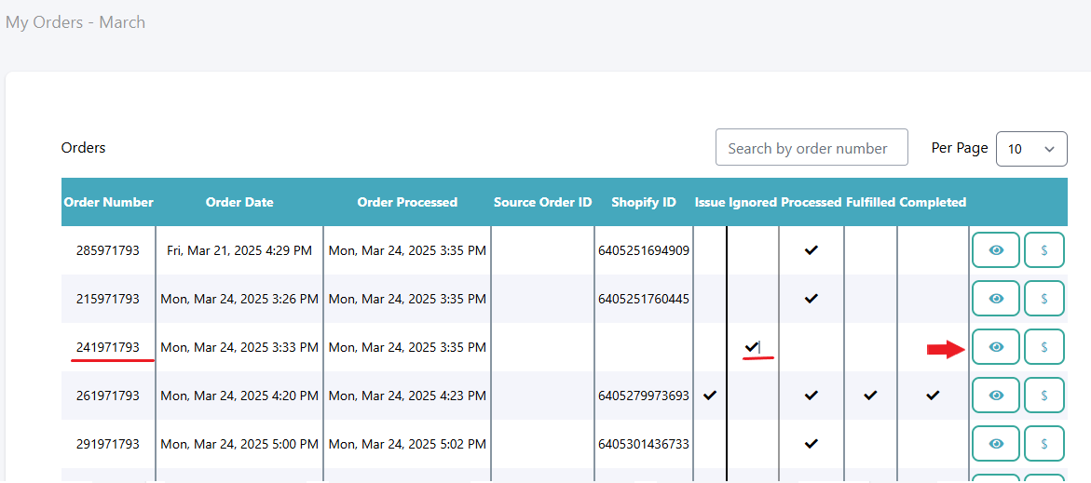
Task: Select order number 291971793
Action: click(108, 443)
